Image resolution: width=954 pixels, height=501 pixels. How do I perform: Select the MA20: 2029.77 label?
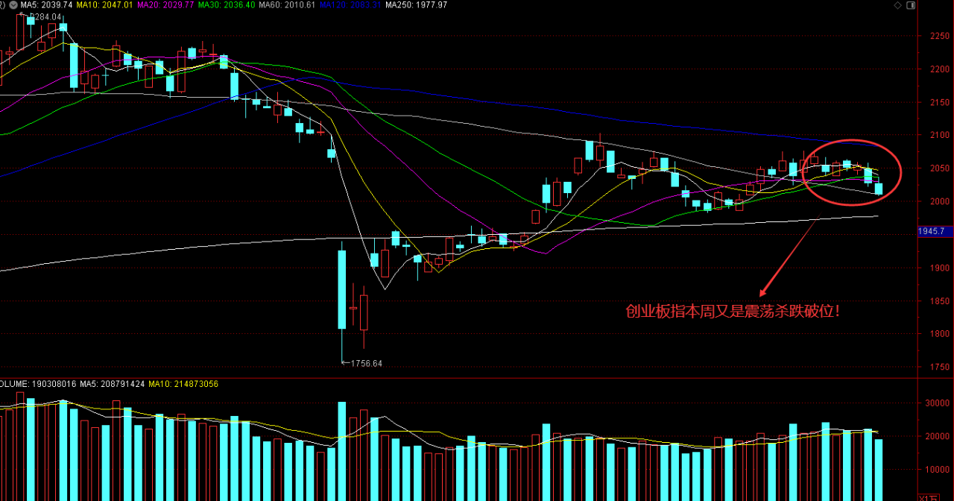pyautogui.click(x=165, y=4)
